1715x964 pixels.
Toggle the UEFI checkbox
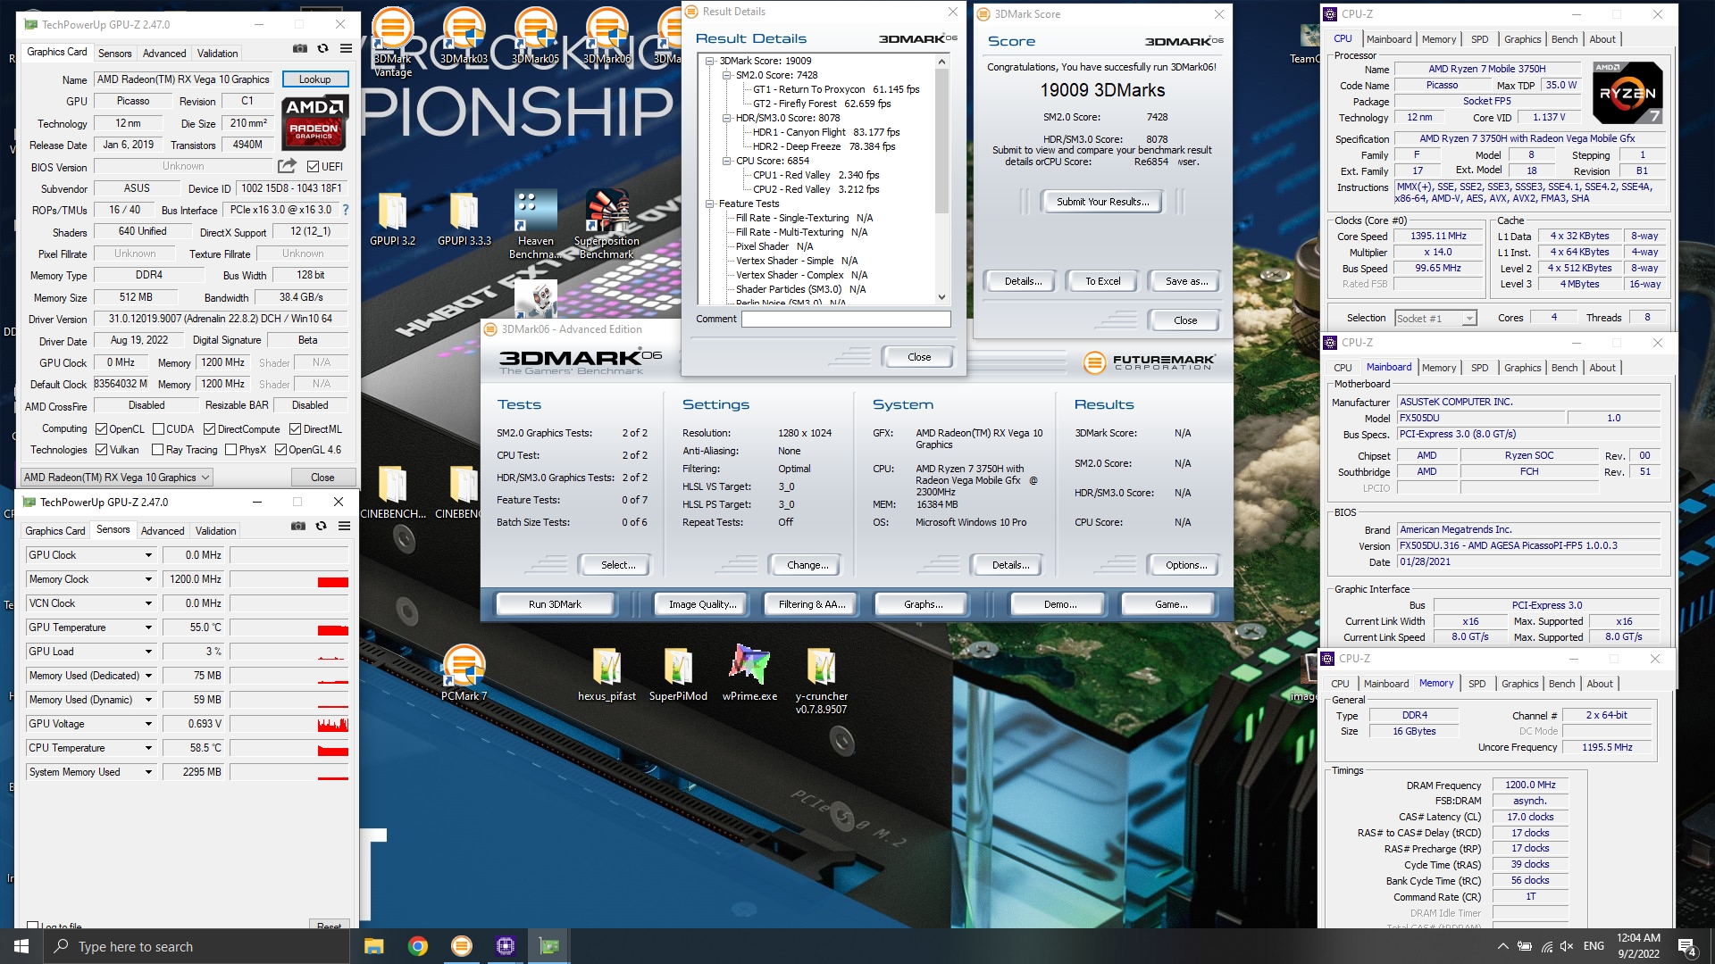(314, 167)
